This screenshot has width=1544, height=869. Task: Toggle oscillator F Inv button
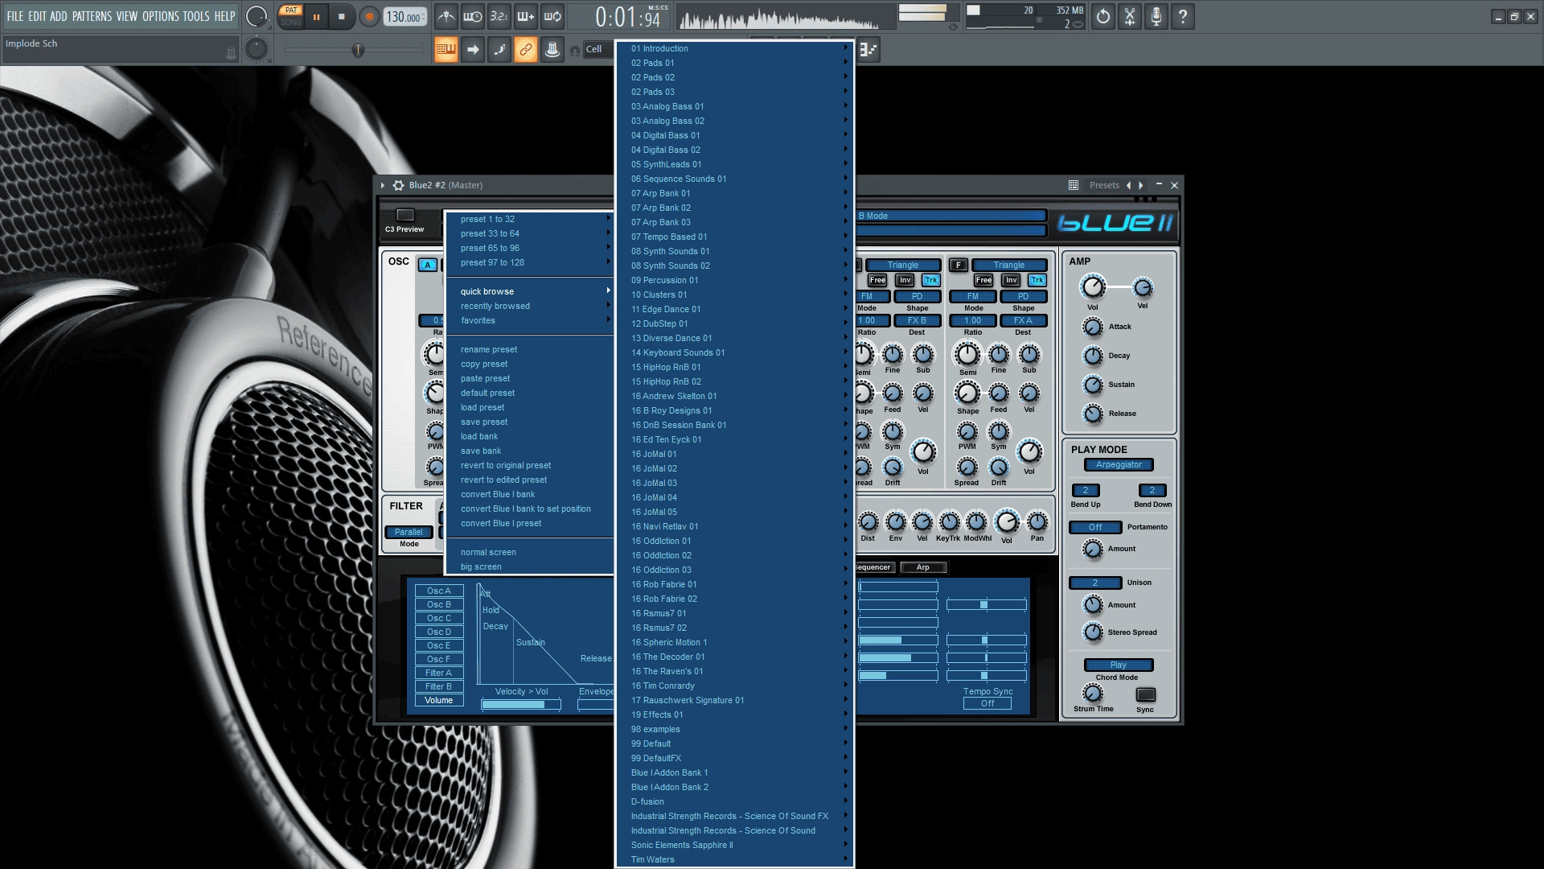1011,280
